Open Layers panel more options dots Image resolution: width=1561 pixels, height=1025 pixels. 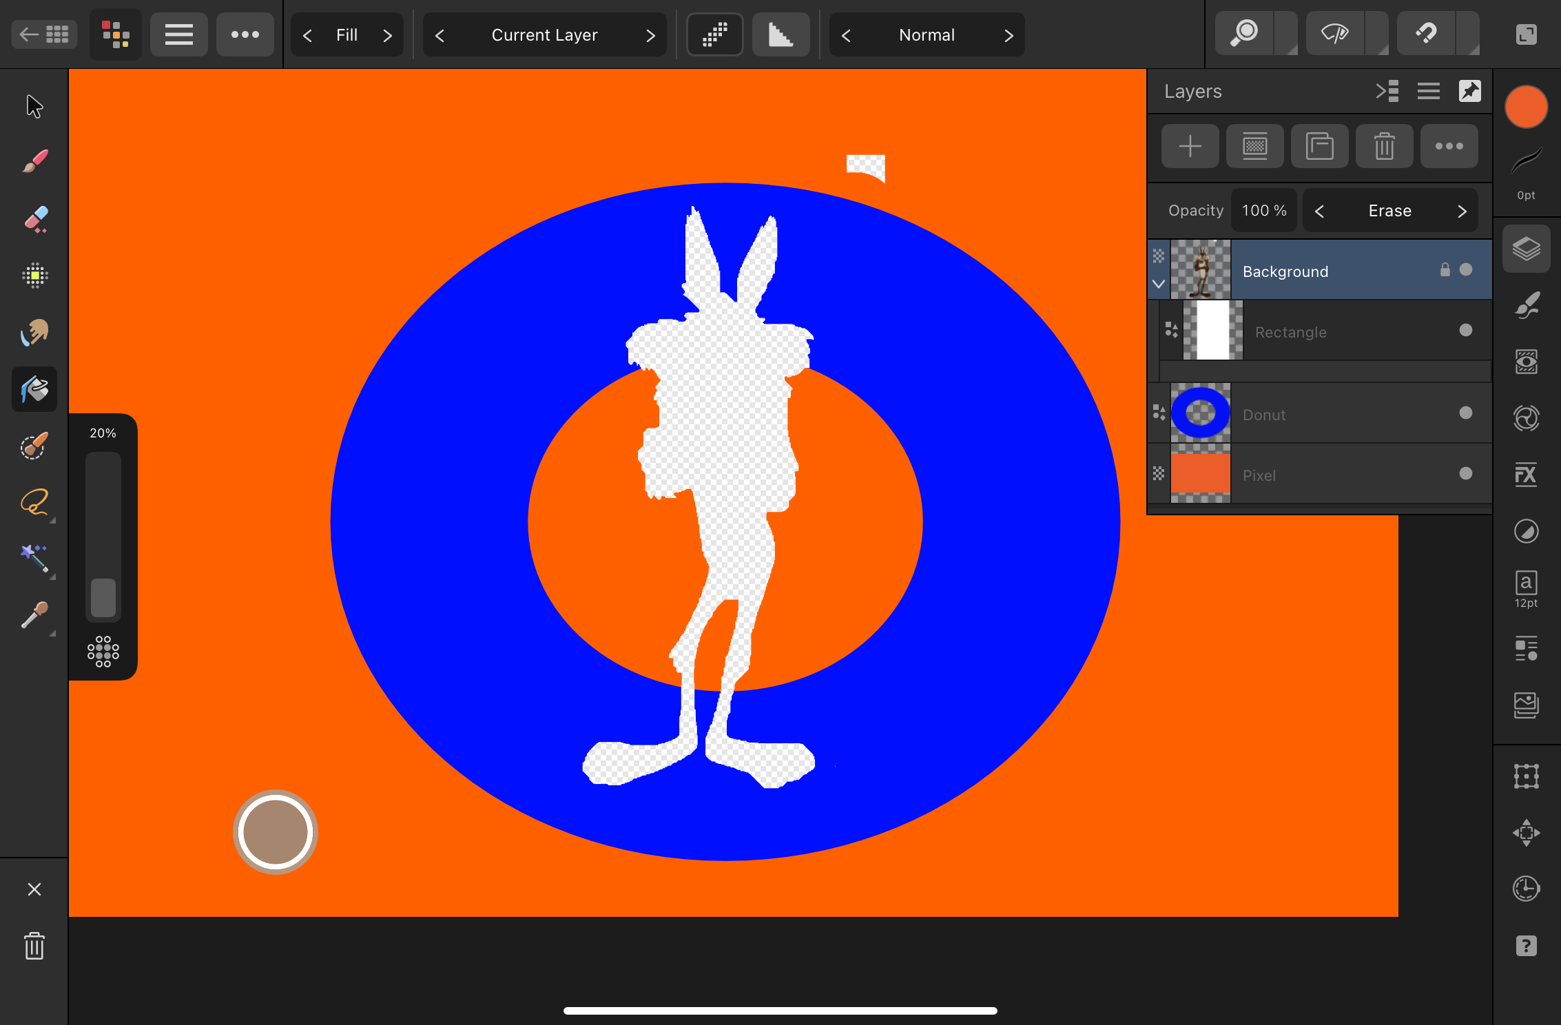tap(1449, 146)
